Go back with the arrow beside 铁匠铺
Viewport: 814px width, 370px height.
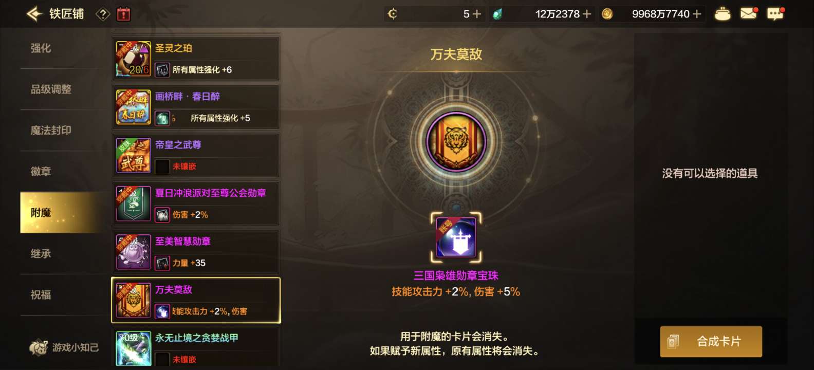pos(34,14)
